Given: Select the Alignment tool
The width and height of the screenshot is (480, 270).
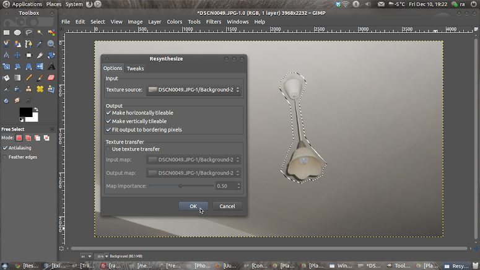Looking at the screenshot, I should pyautogui.click(x=28, y=55).
